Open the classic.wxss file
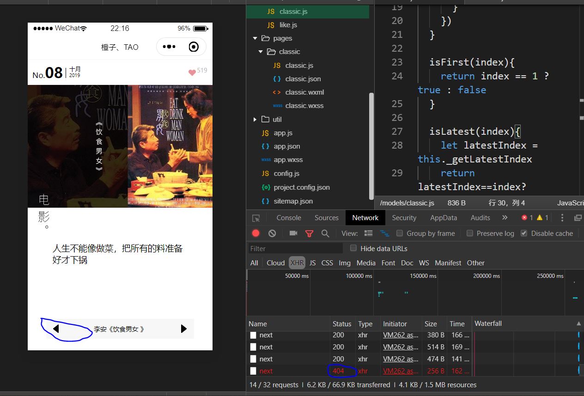The image size is (584, 396). (x=304, y=105)
